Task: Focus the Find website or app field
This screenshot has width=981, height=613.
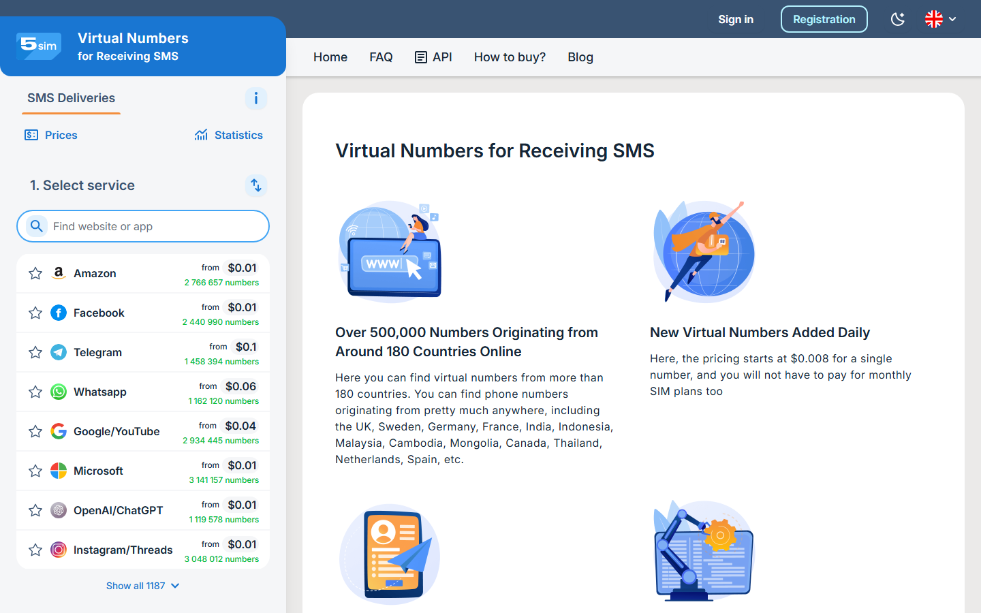Action: 143,226
